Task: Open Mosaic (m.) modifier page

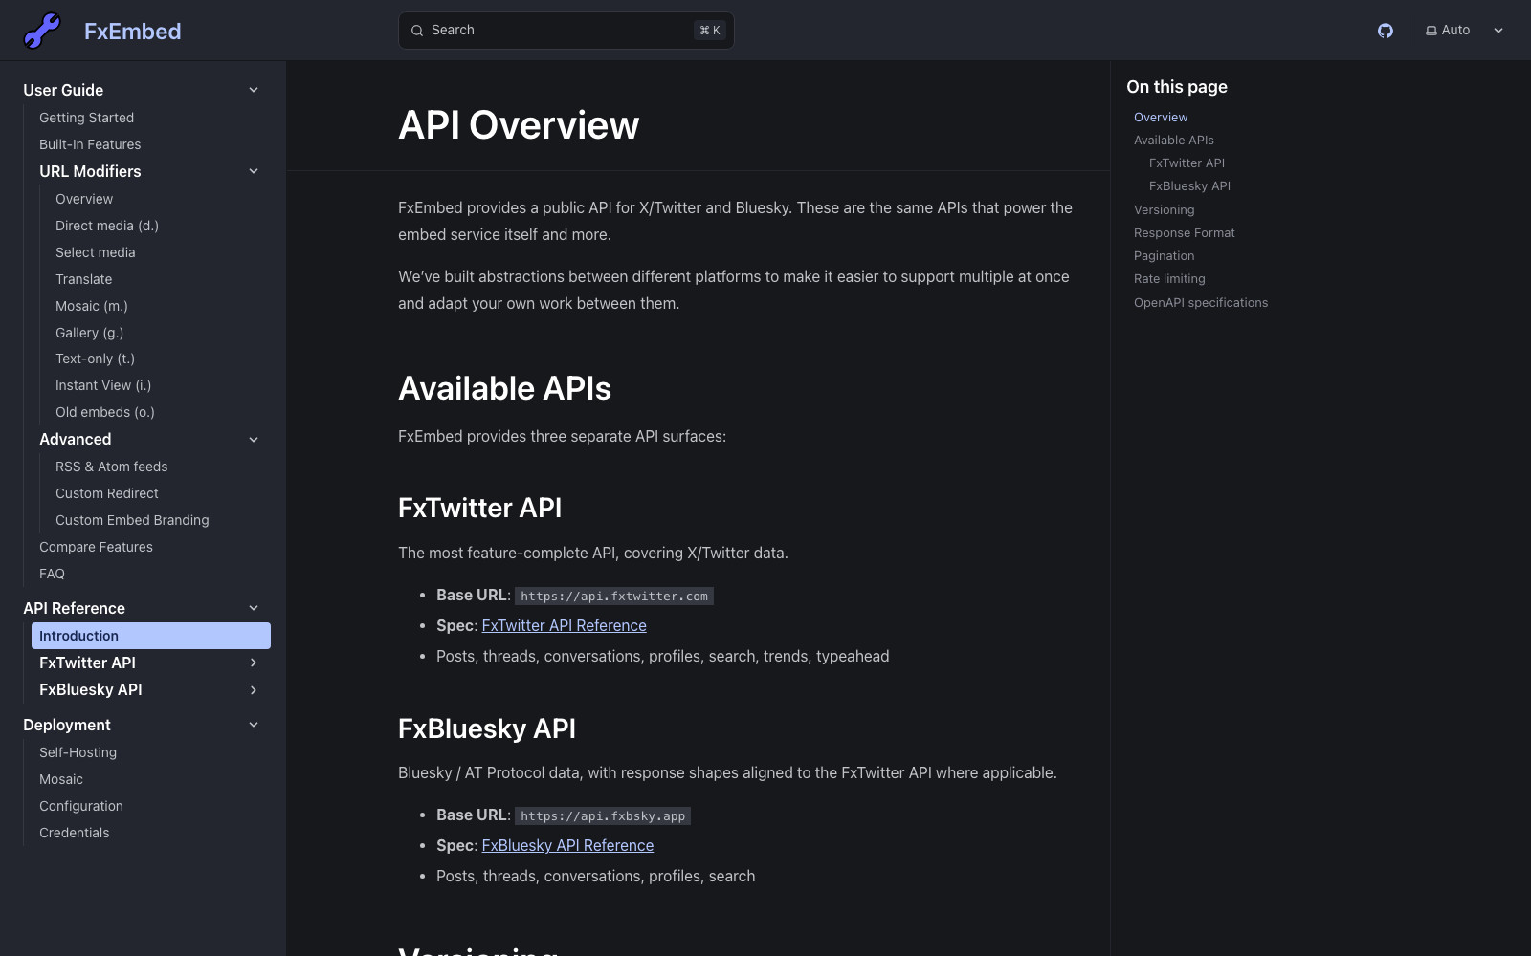Action: coord(92,306)
